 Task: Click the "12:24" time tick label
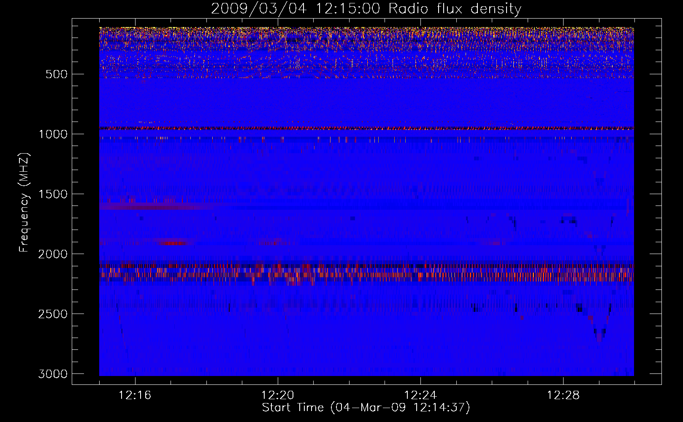(420, 395)
